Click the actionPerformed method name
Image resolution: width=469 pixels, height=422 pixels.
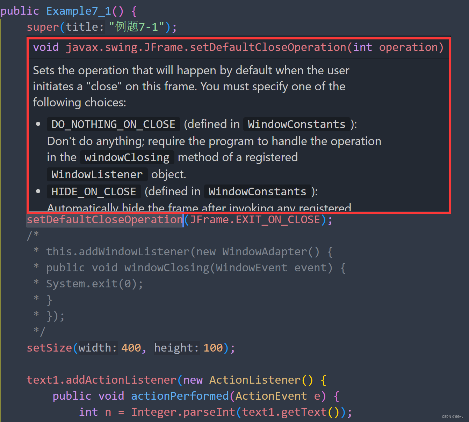coord(180,396)
